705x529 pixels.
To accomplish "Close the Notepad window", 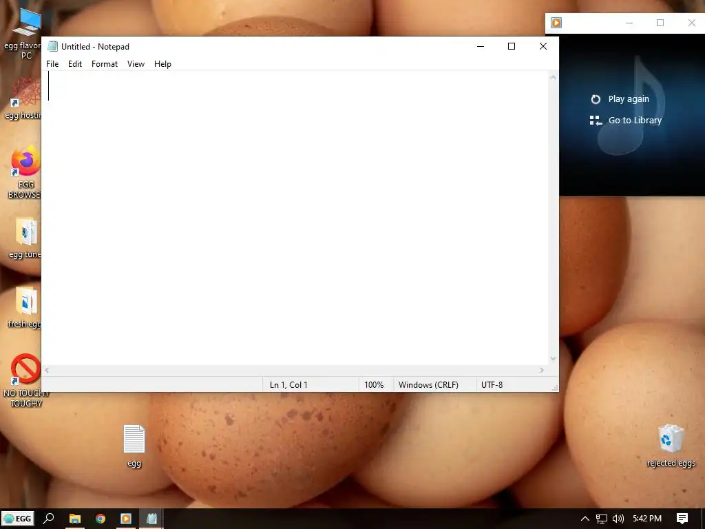I will pos(543,46).
